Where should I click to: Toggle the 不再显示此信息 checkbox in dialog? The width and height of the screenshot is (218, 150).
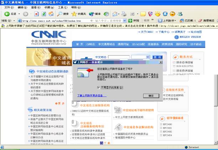point(99,87)
